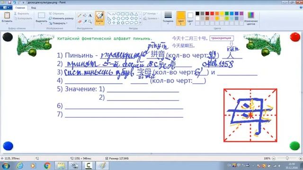
Task: Open the Заливка fill dropdown
Action: (151, 18)
